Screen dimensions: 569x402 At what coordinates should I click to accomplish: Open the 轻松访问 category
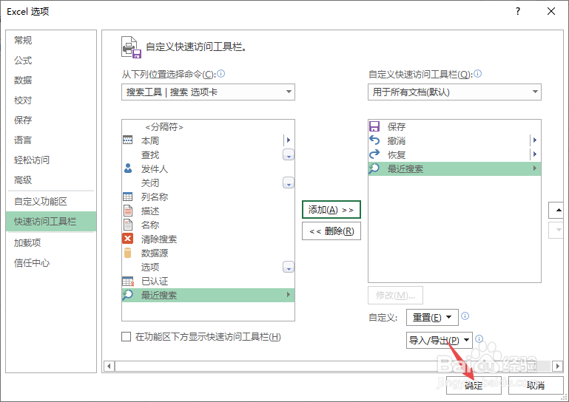(51, 160)
